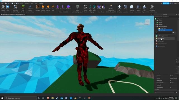Open Moon Animator File Explorer
179x100 pixels.
43,8
